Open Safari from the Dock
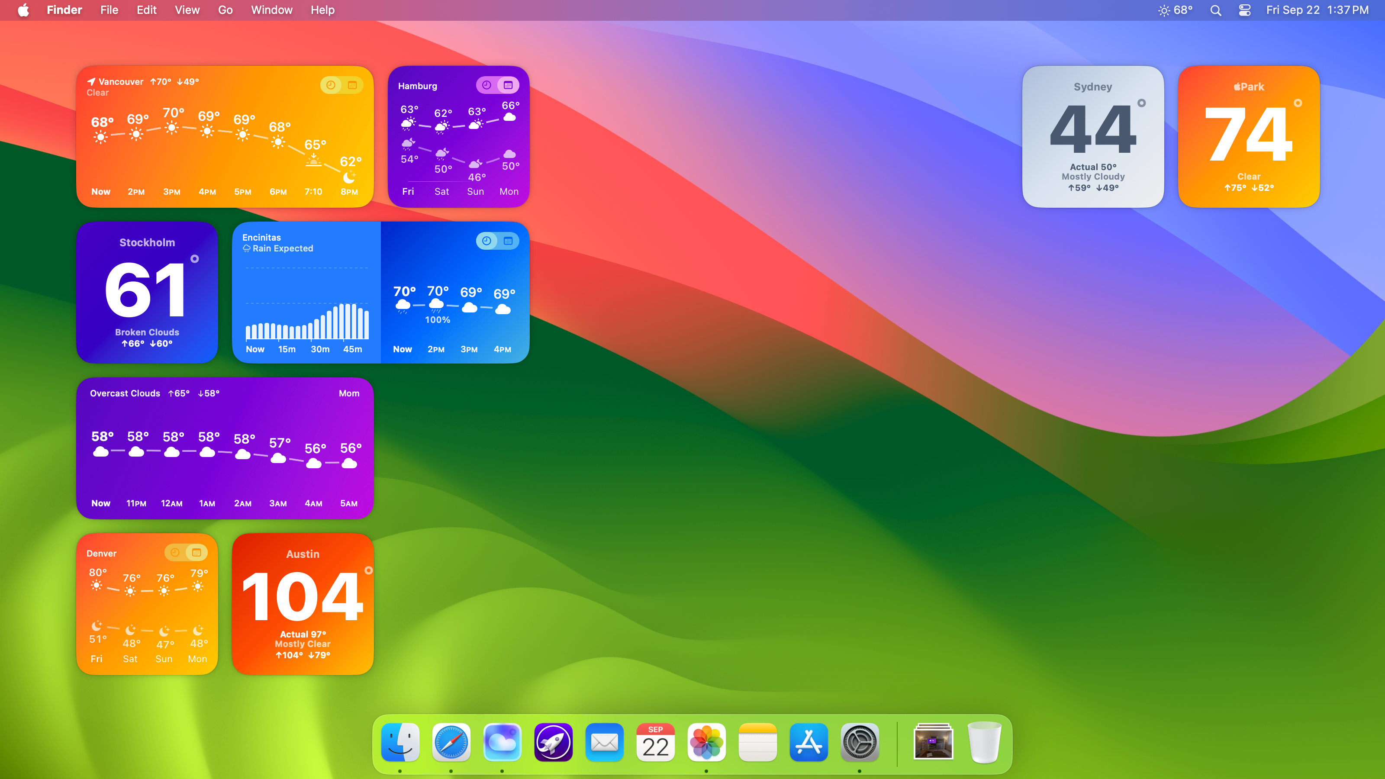 point(451,743)
